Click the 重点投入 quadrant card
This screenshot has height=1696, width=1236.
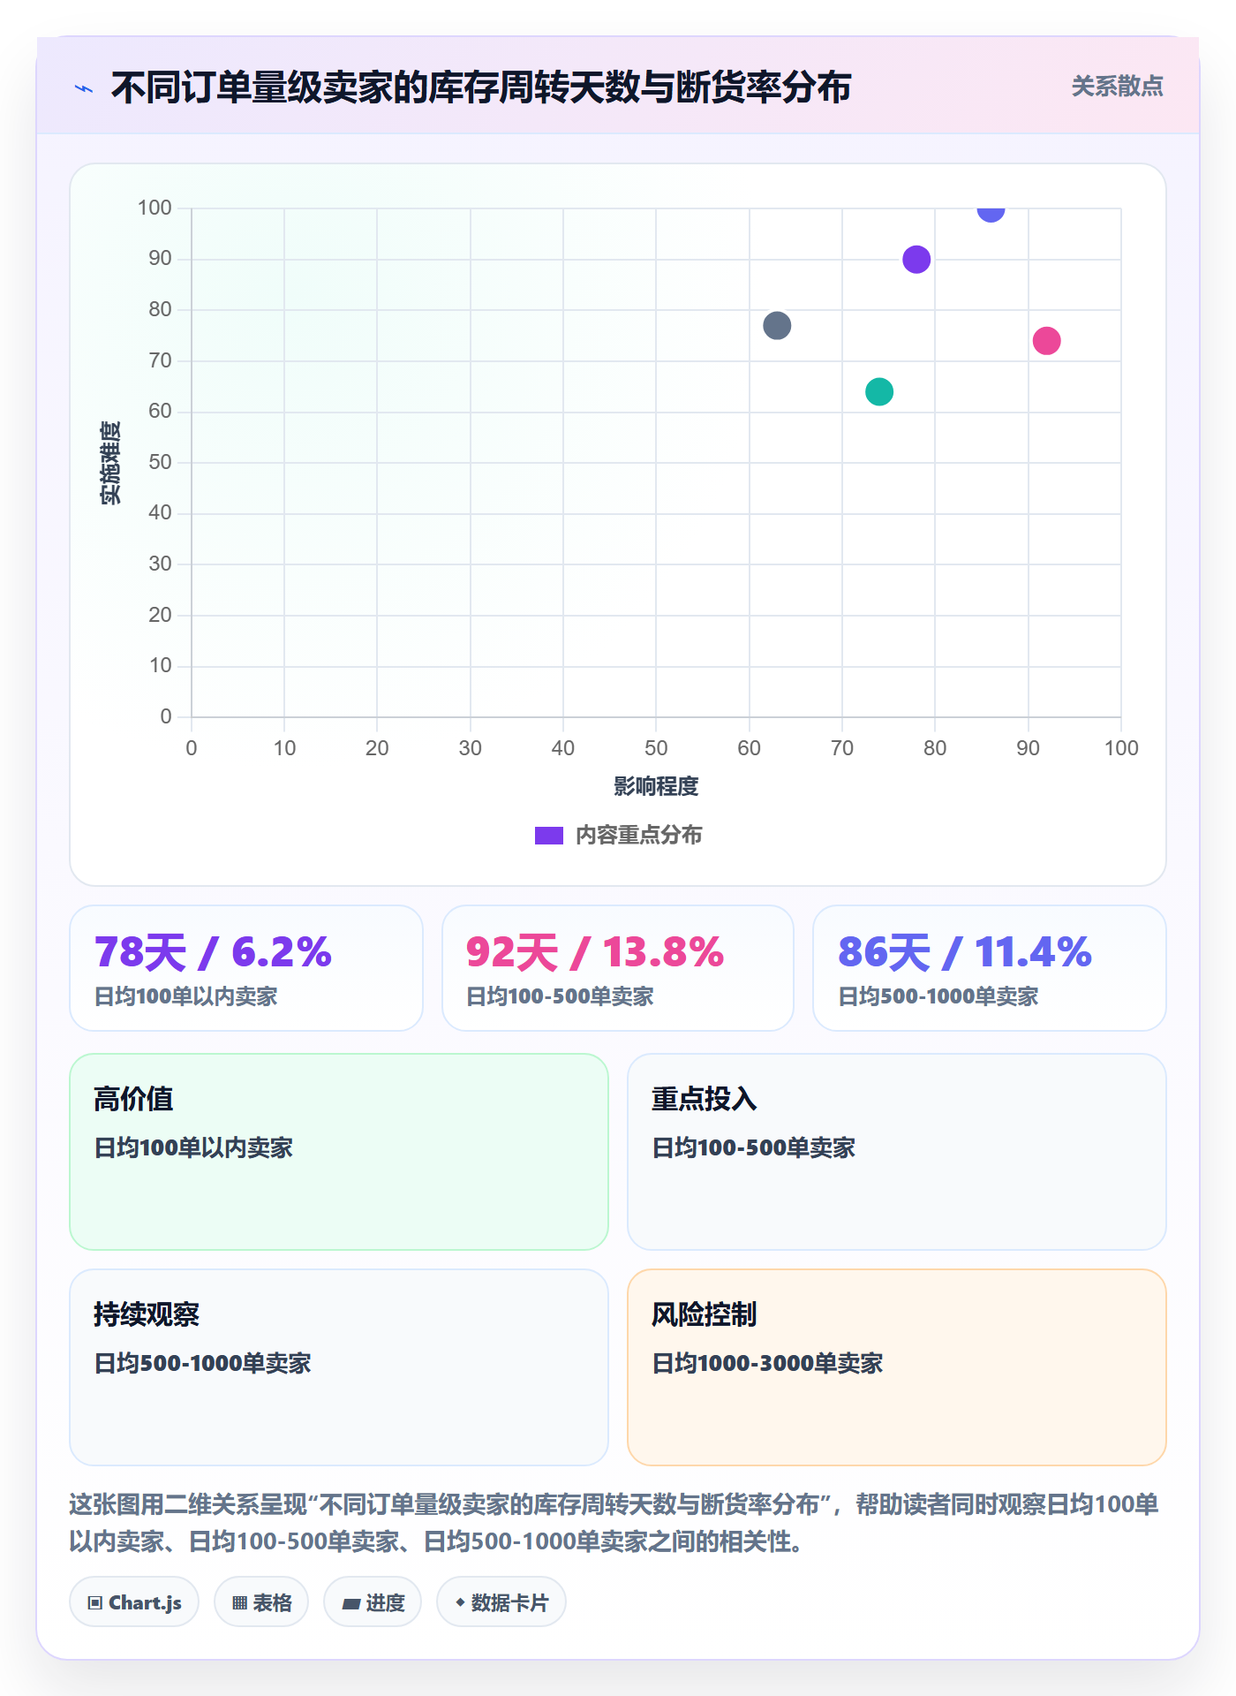(x=897, y=1152)
